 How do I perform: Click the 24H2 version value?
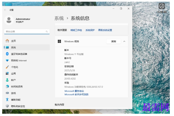pos(67,62)
